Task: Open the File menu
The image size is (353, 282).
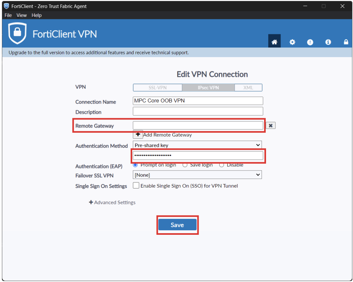Action: tap(8, 15)
